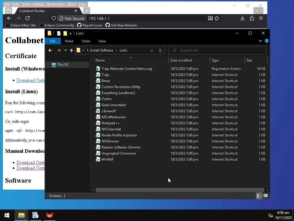Open the Firefox History menu

tap(38, 4)
